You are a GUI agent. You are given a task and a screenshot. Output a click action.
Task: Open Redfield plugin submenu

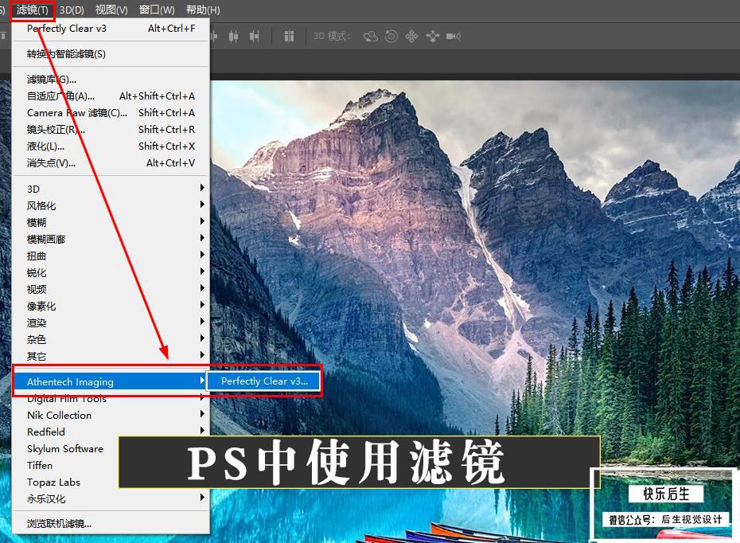click(111, 432)
